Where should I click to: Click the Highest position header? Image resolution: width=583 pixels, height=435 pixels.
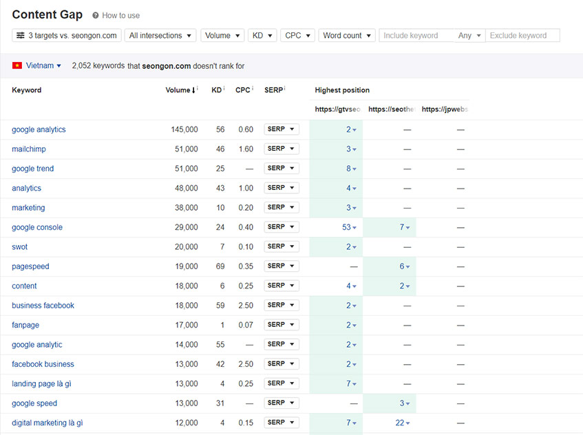[342, 90]
